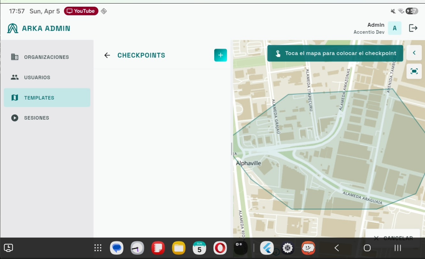Open the Organizaciones menu item
The height and width of the screenshot is (259, 425).
[x=47, y=57]
